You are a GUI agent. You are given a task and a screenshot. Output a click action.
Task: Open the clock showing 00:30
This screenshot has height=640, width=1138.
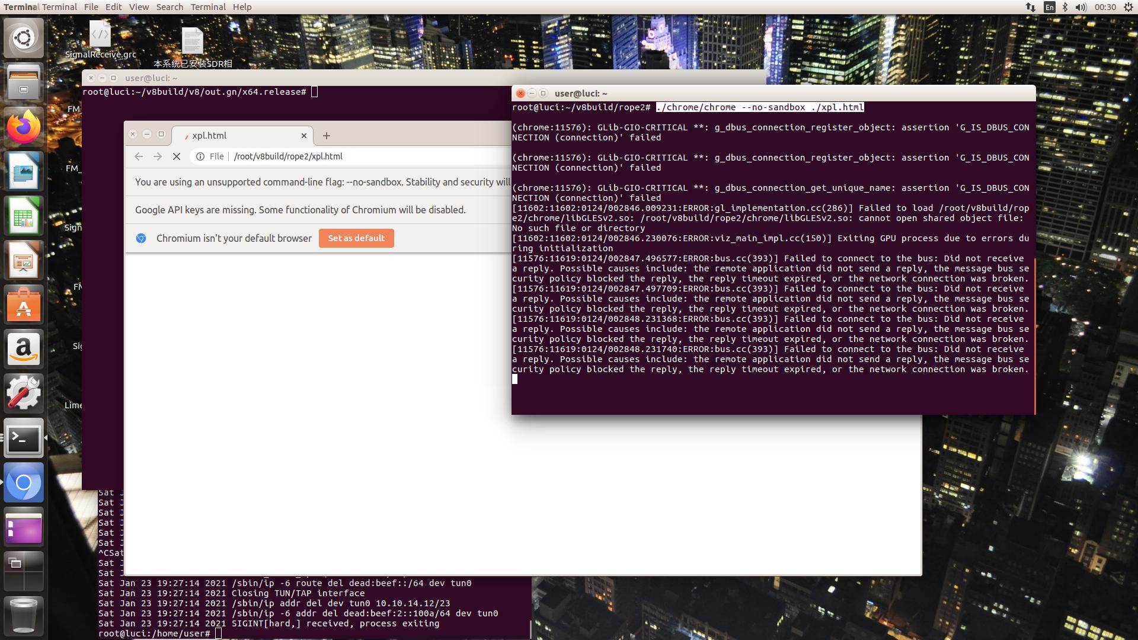[1105, 7]
